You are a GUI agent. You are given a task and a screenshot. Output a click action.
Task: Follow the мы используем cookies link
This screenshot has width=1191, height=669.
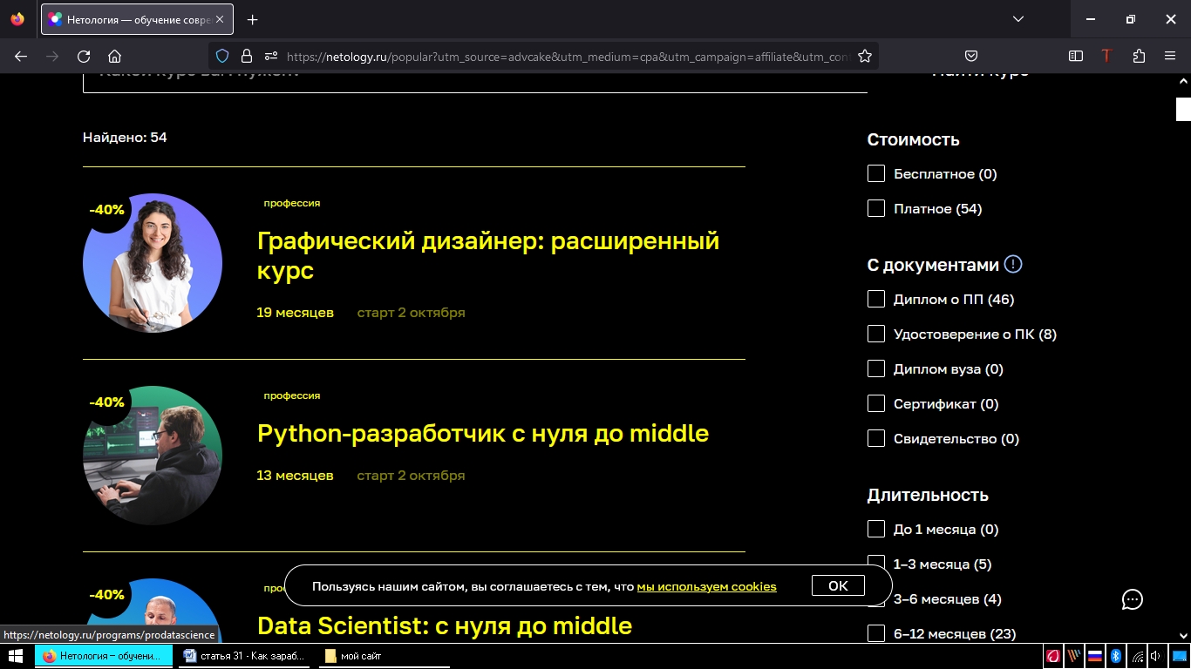706,586
